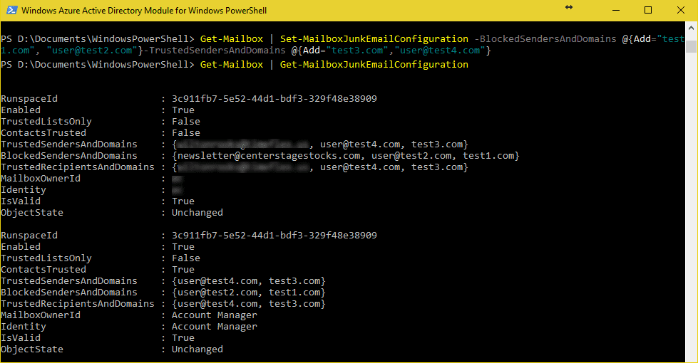The height and width of the screenshot is (363, 698).
Task: Click the scrollbar up arrow
Action: 691,28
